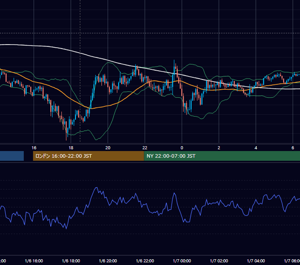The width and height of the screenshot is (300, 265).
Task: Click the 1/6 16:00 time label
Action: pyautogui.click(x=34, y=261)
